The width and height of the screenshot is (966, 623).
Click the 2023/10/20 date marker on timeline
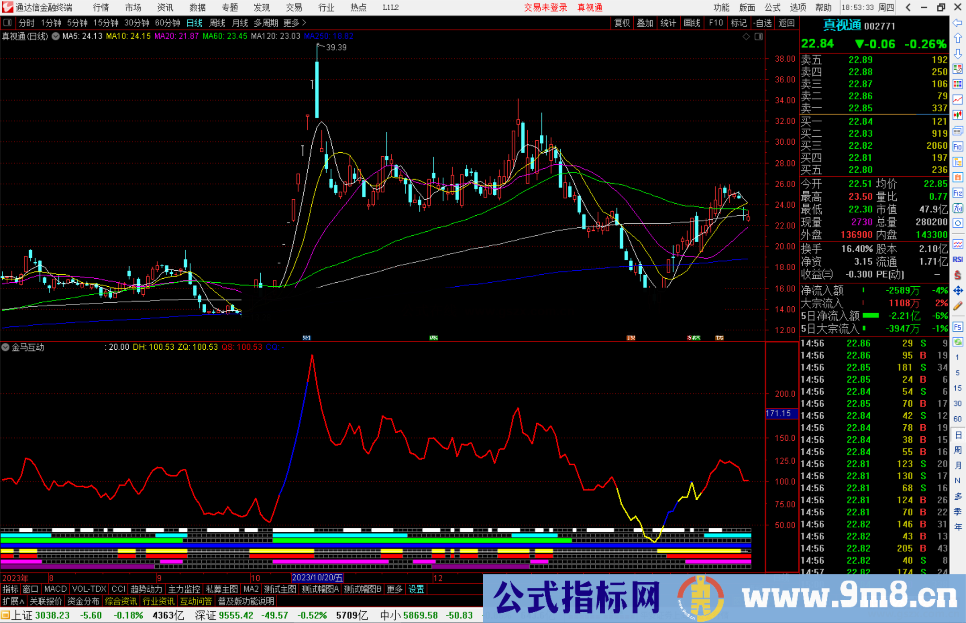tap(317, 577)
